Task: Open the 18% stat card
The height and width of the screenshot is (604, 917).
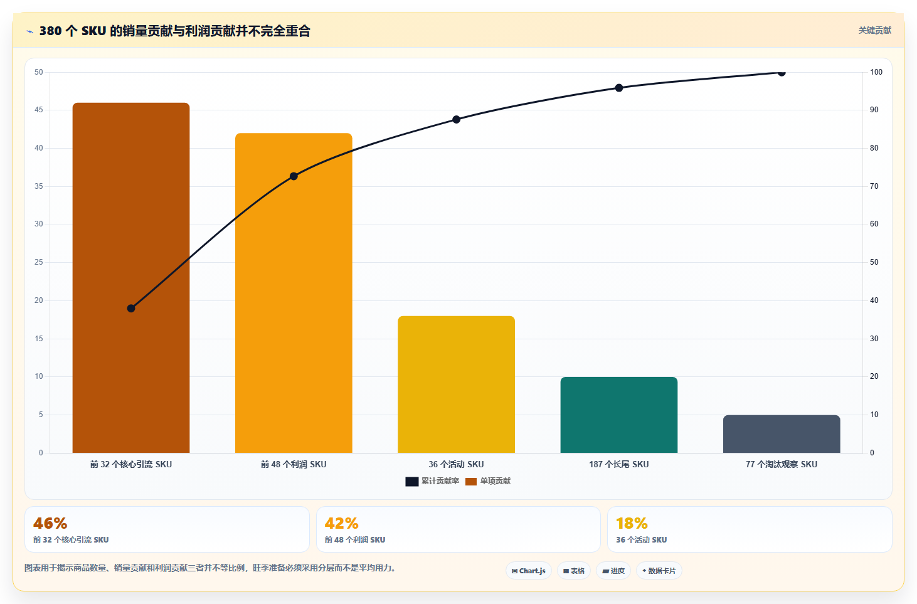Action: coord(750,529)
